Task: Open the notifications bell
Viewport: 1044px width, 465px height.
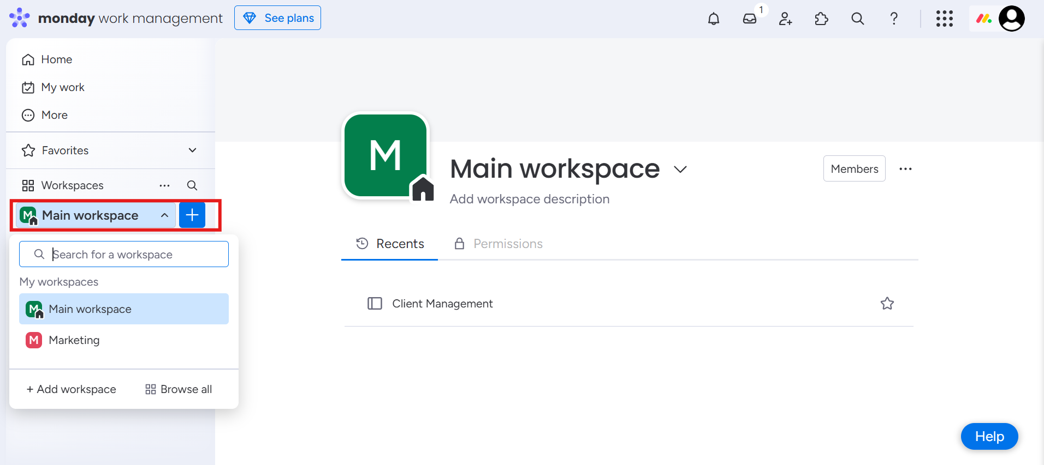Action: (713, 19)
